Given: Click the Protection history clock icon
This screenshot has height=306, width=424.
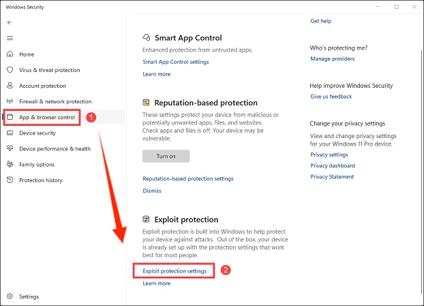Looking at the screenshot, I should [x=10, y=180].
